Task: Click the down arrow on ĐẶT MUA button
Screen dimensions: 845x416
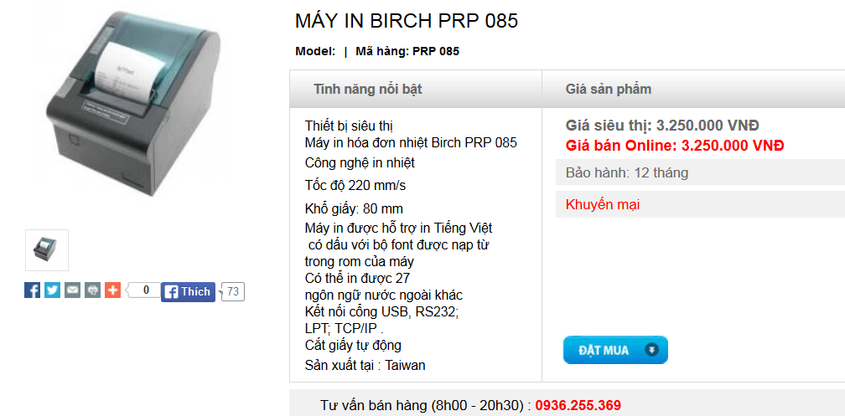Action: pyautogui.click(x=650, y=350)
